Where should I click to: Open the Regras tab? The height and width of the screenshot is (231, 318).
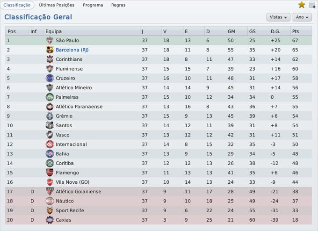(118, 5)
